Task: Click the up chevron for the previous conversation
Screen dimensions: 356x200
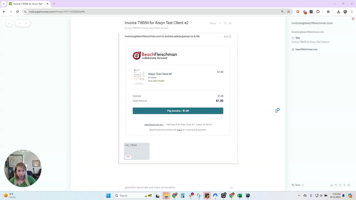Action: 19,23
